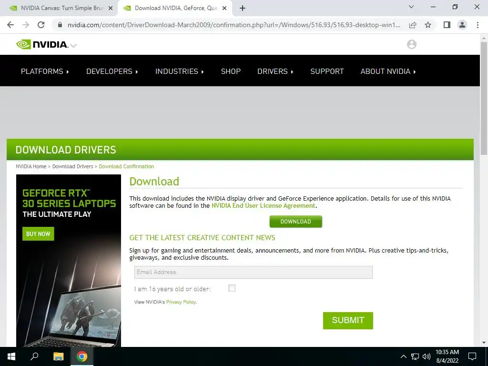Screen dimensions: 488x366
Task: Open the SHOP menu item
Action: (x=231, y=71)
